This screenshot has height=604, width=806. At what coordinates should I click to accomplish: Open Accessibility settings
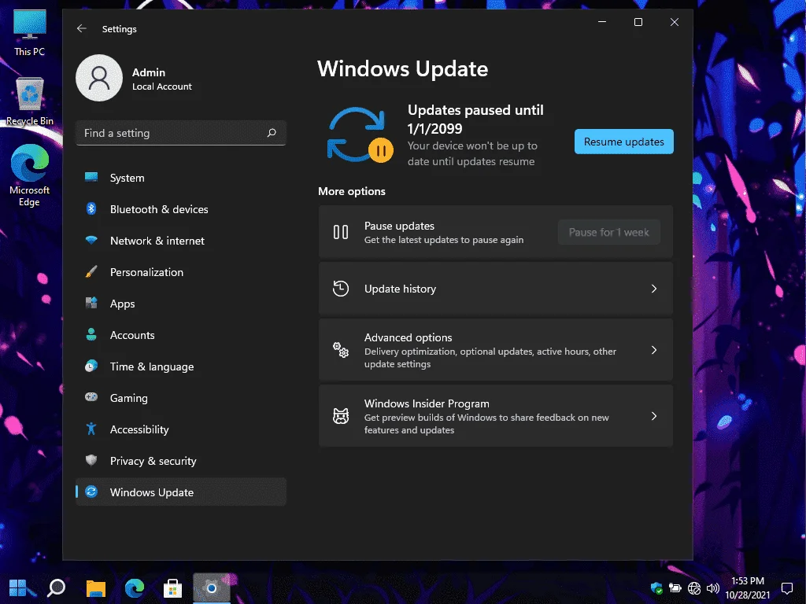180,429
